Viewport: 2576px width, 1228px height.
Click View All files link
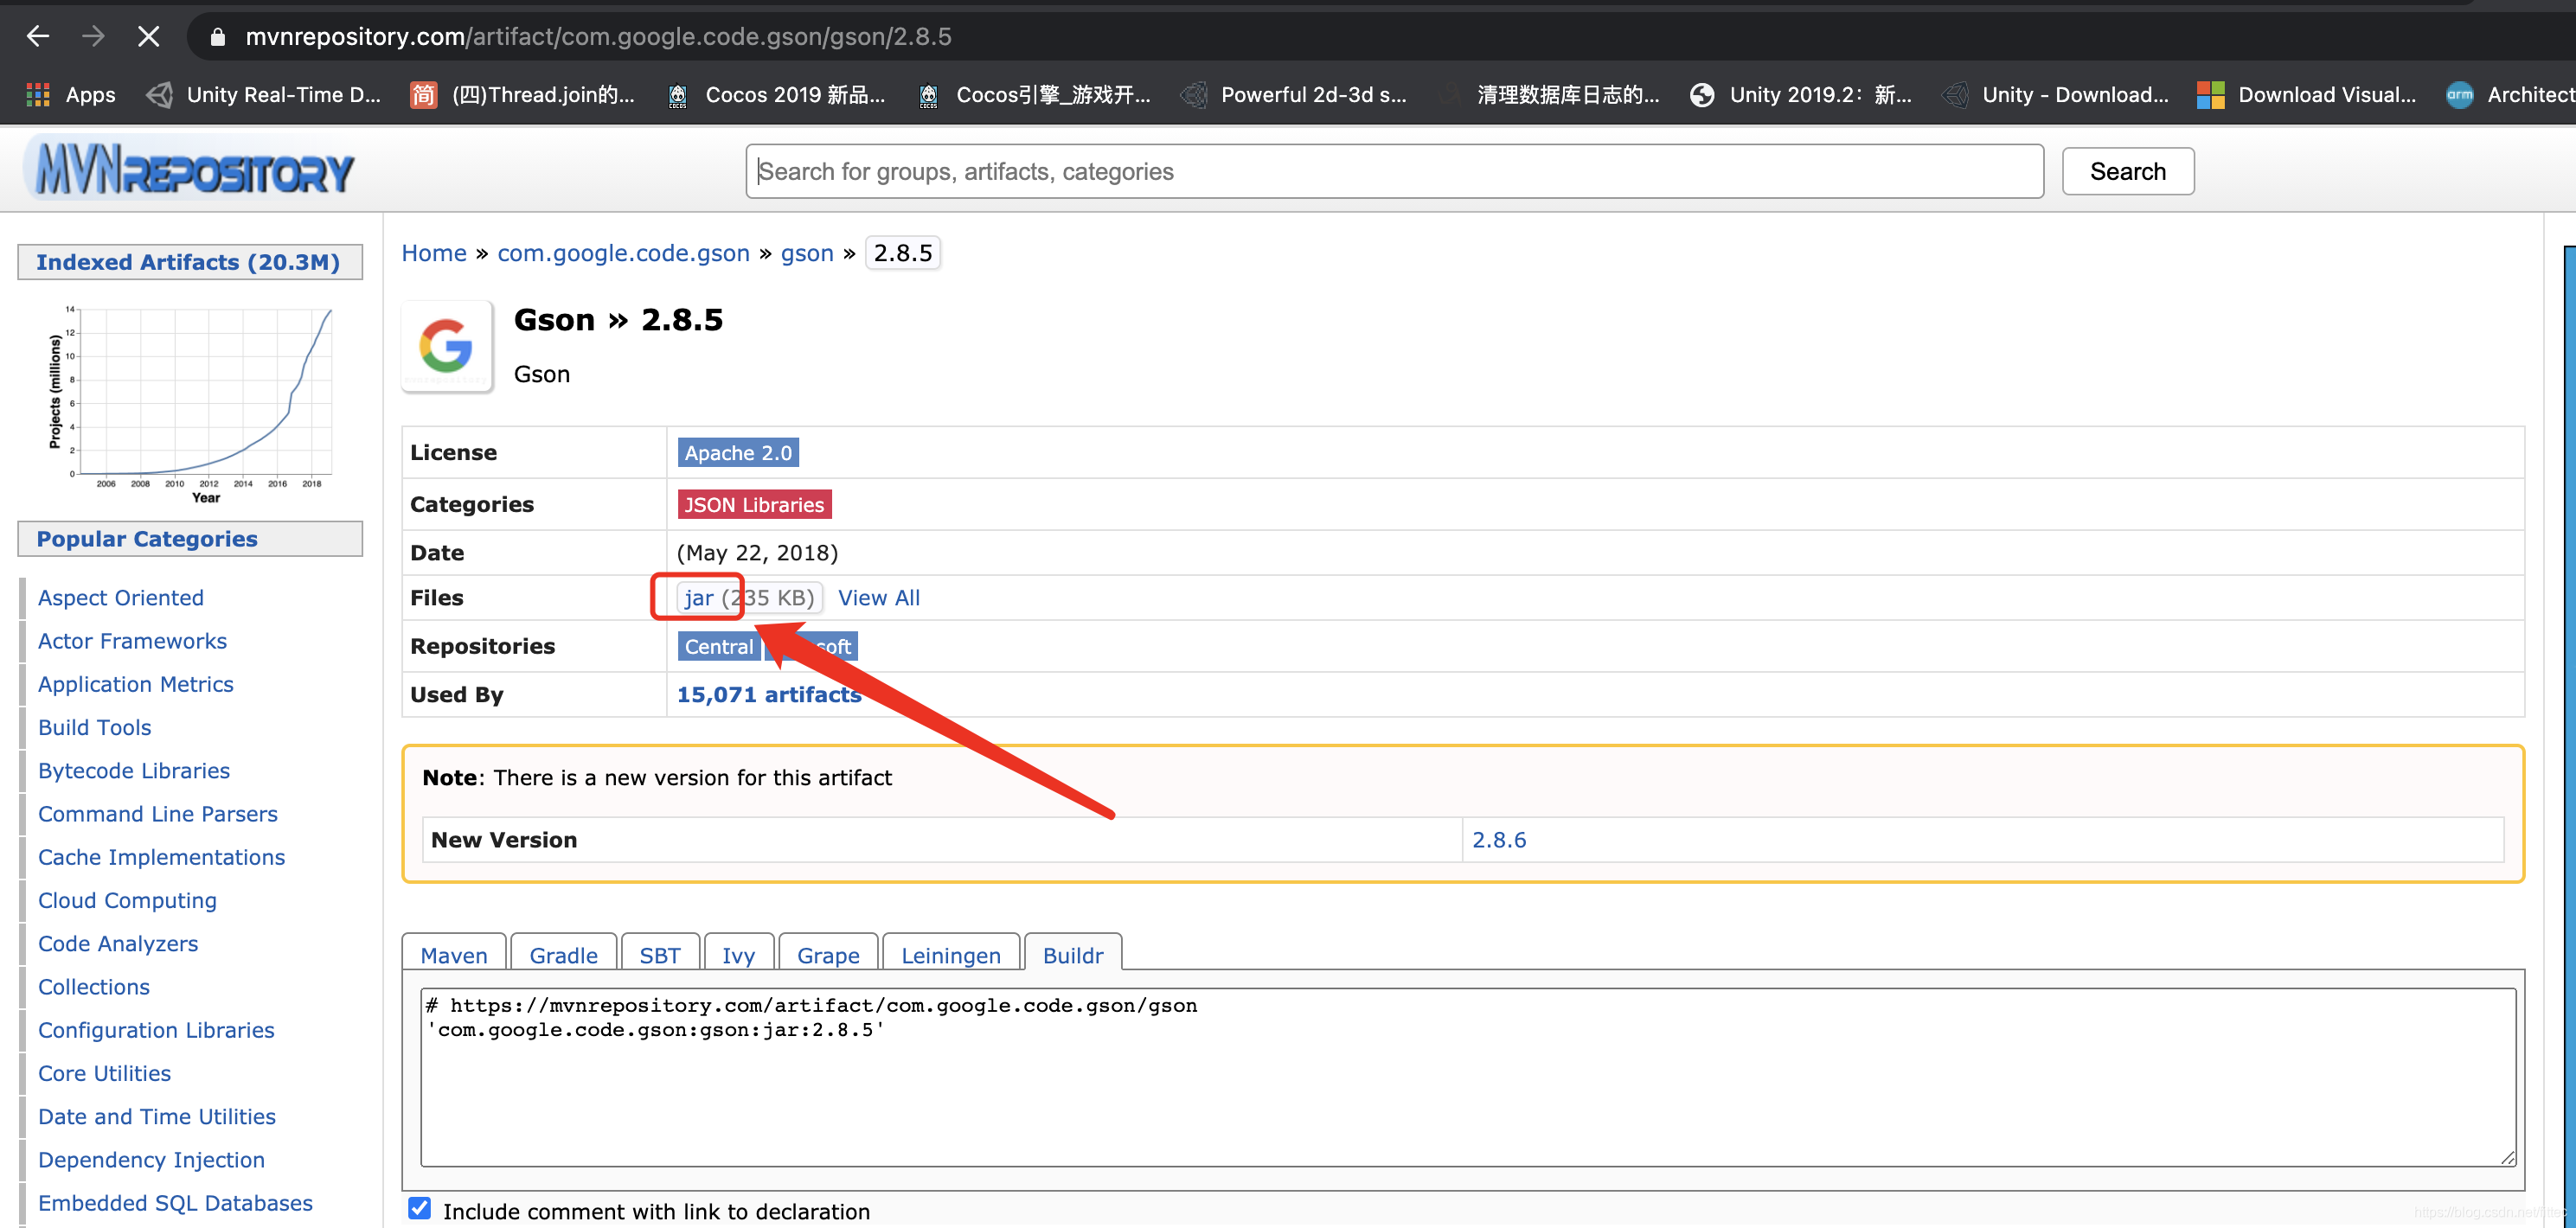(878, 598)
